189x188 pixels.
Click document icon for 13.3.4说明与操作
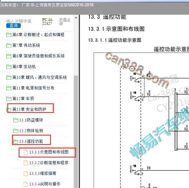point(26,184)
